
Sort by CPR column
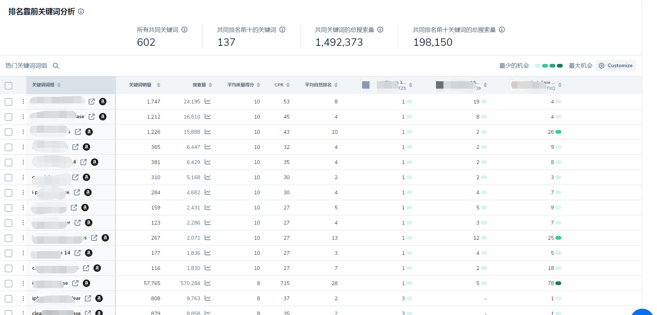288,85
